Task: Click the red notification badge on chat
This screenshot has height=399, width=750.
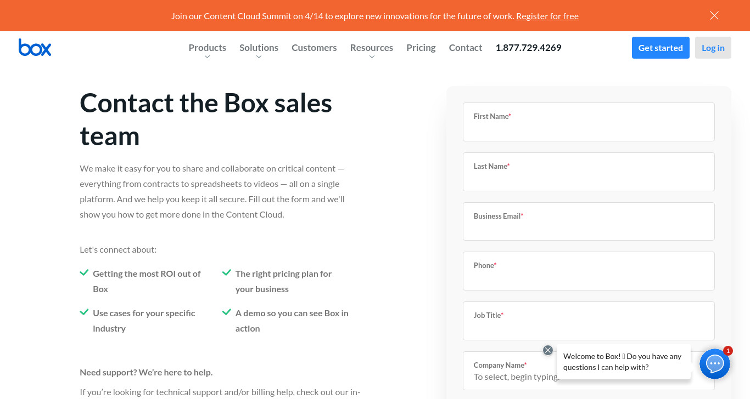Action: (x=728, y=351)
